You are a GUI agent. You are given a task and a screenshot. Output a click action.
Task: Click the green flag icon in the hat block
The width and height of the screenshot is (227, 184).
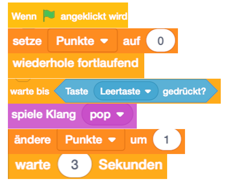click(x=49, y=15)
